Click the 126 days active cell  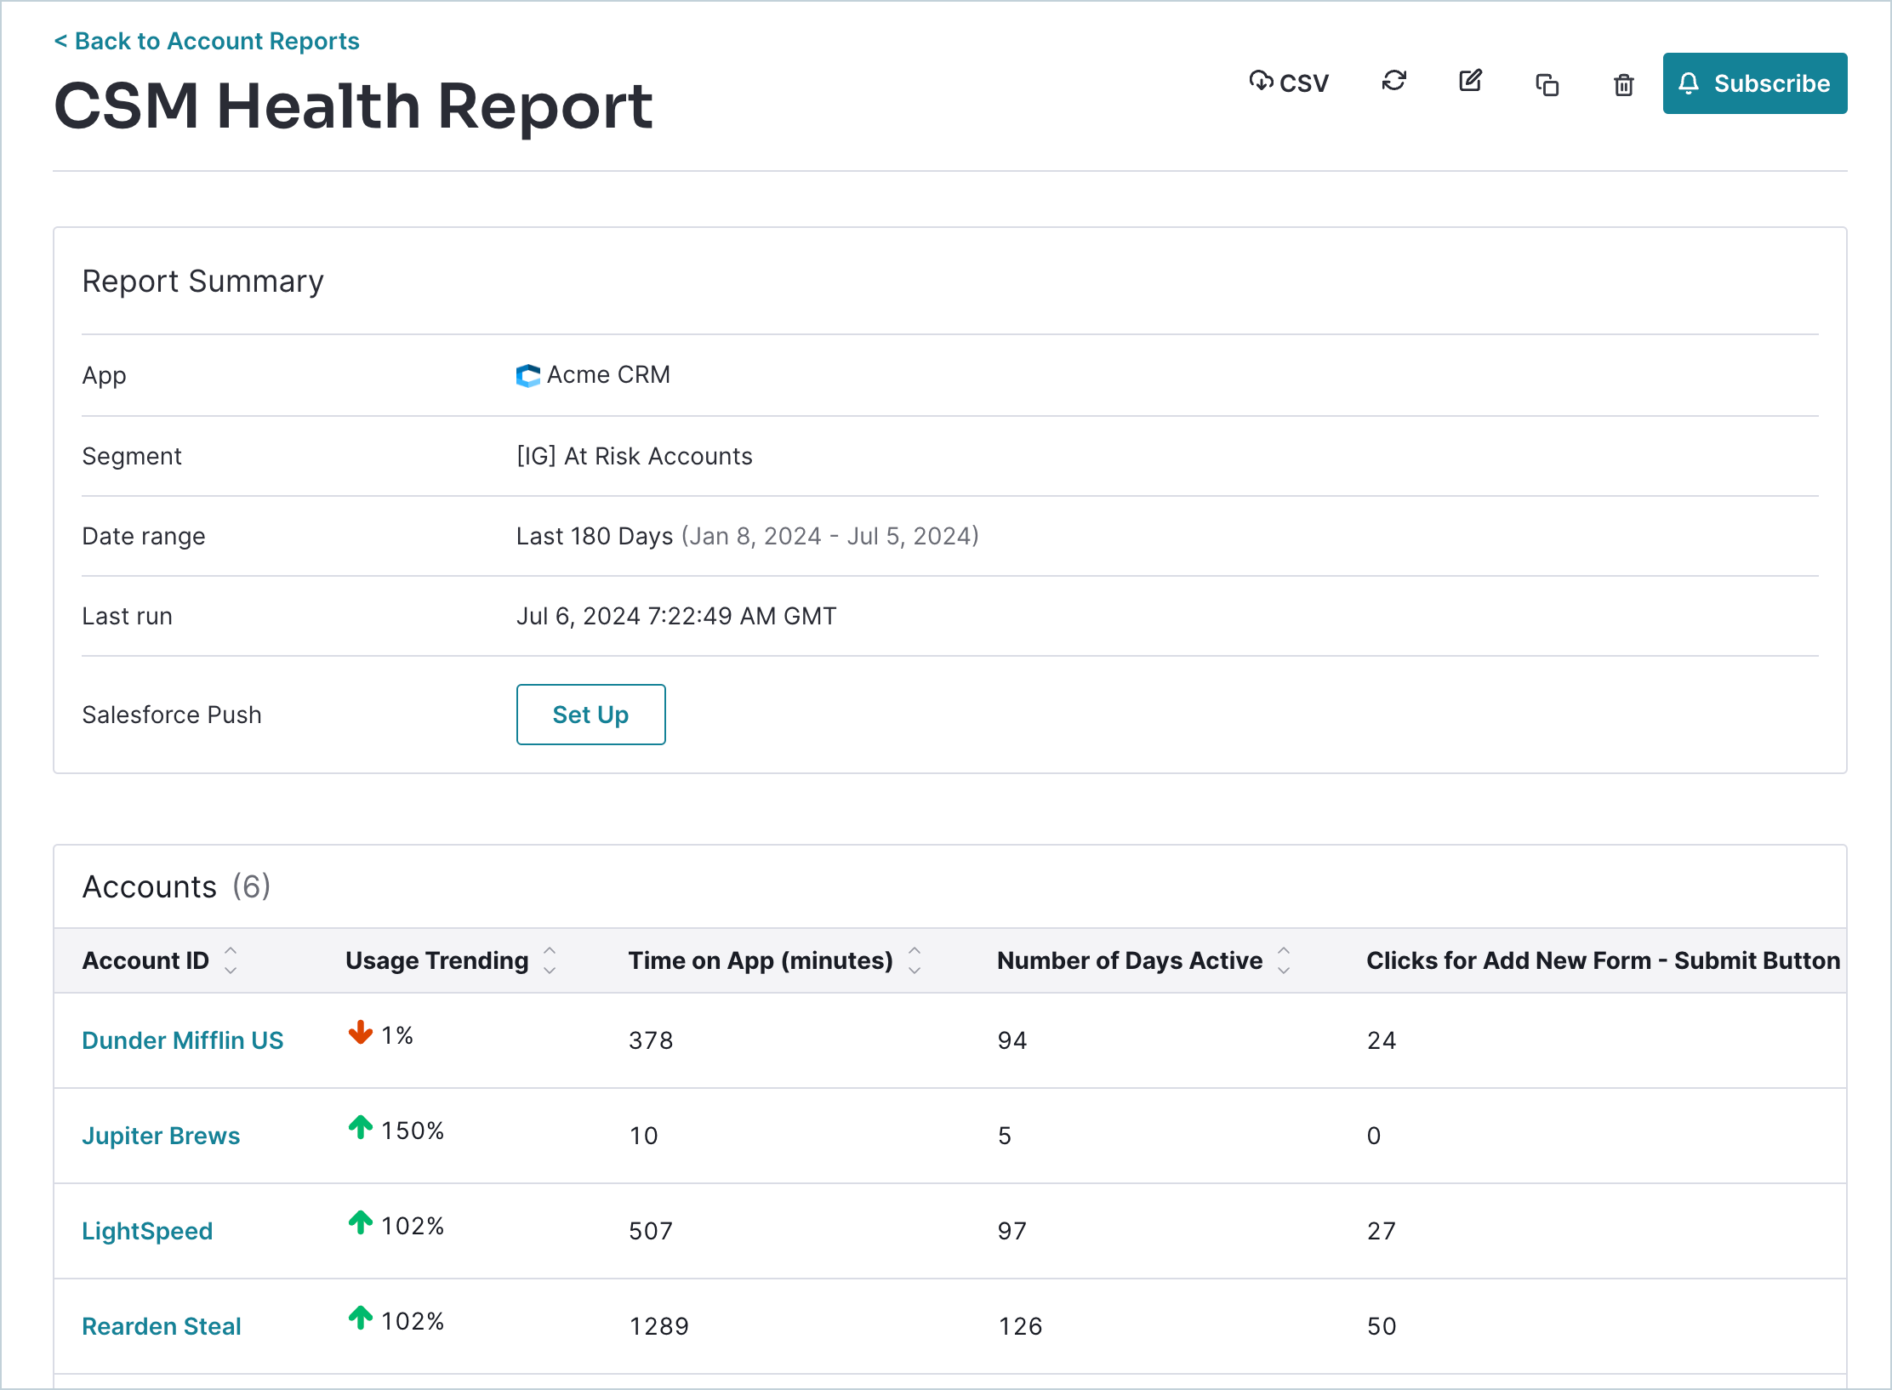(x=1020, y=1326)
